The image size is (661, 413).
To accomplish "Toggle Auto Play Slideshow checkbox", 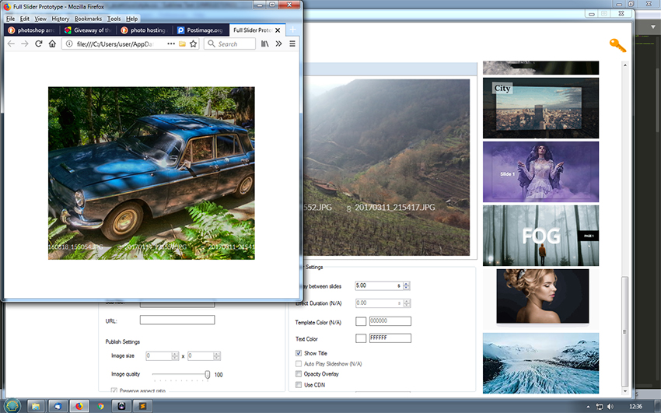I will coord(299,364).
